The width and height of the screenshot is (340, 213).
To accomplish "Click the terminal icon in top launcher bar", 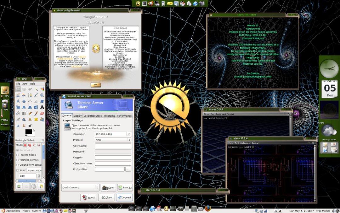I will (x=144, y=3).
